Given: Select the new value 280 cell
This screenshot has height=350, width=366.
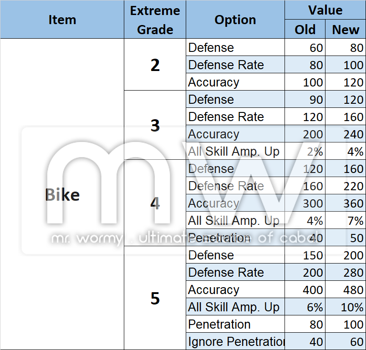Looking at the screenshot, I should coord(346,273).
